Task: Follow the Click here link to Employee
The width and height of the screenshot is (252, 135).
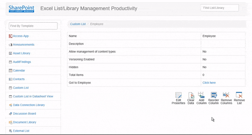Action: 209,83
